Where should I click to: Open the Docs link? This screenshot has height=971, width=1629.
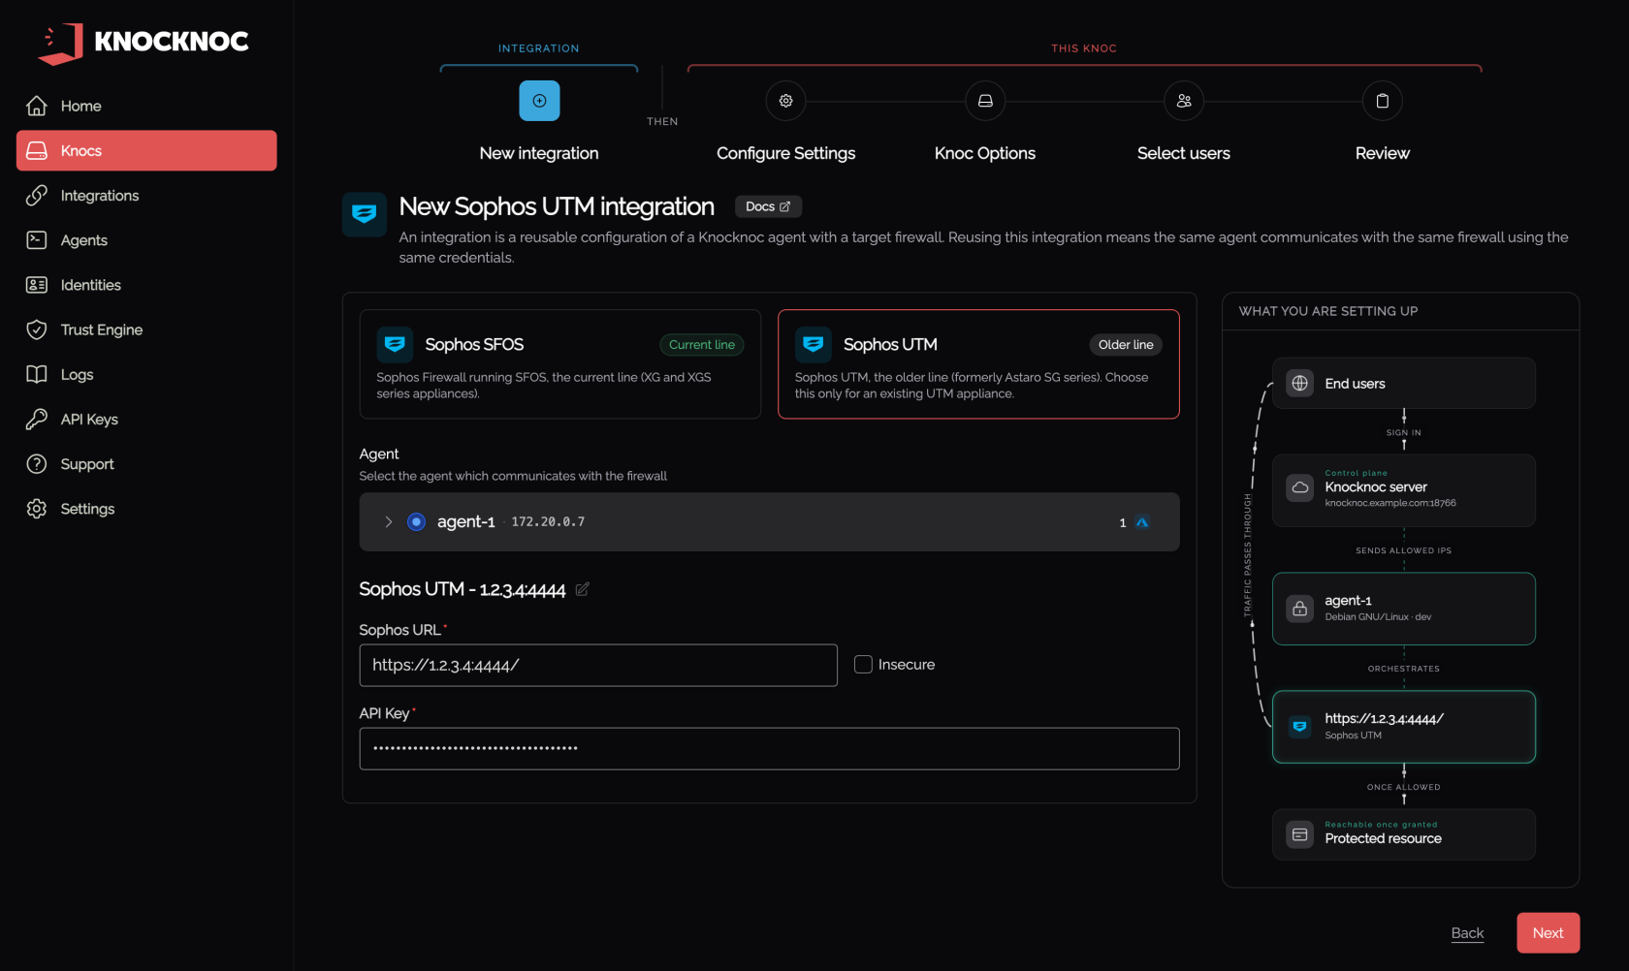click(768, 206)
